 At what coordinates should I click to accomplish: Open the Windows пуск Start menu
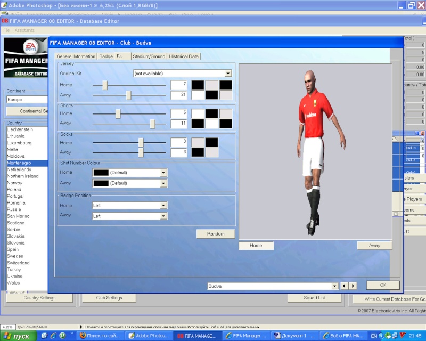[19, 336]
